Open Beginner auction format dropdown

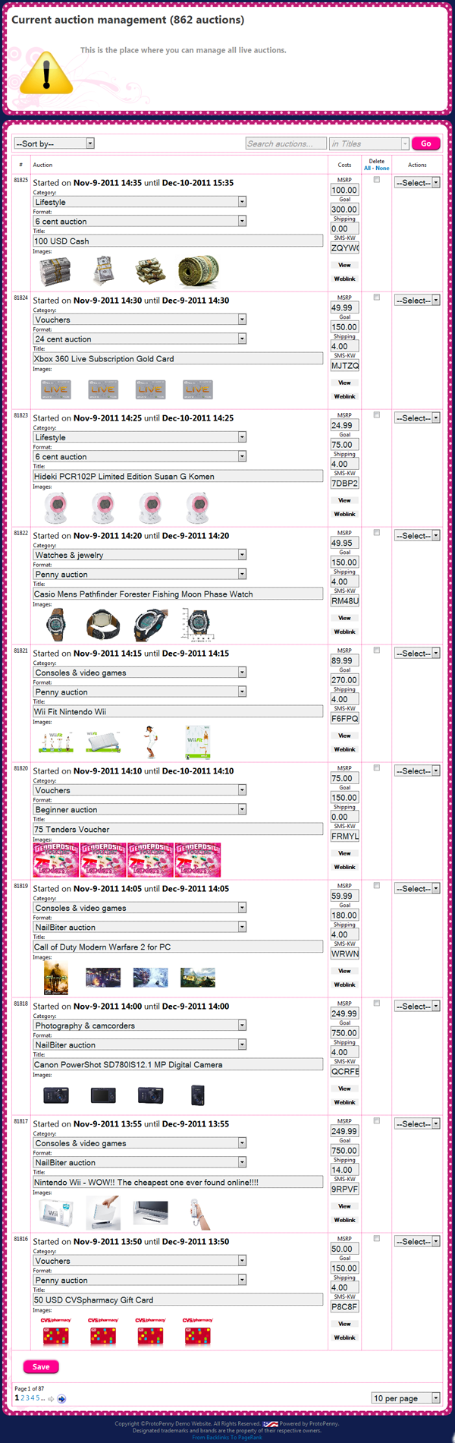[x=140, y=810]
